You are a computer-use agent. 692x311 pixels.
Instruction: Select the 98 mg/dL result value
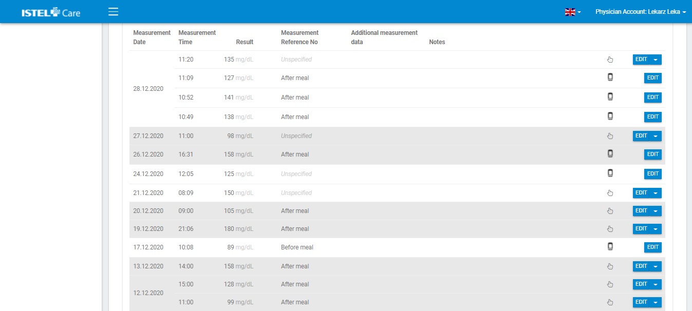coord(240,136)
